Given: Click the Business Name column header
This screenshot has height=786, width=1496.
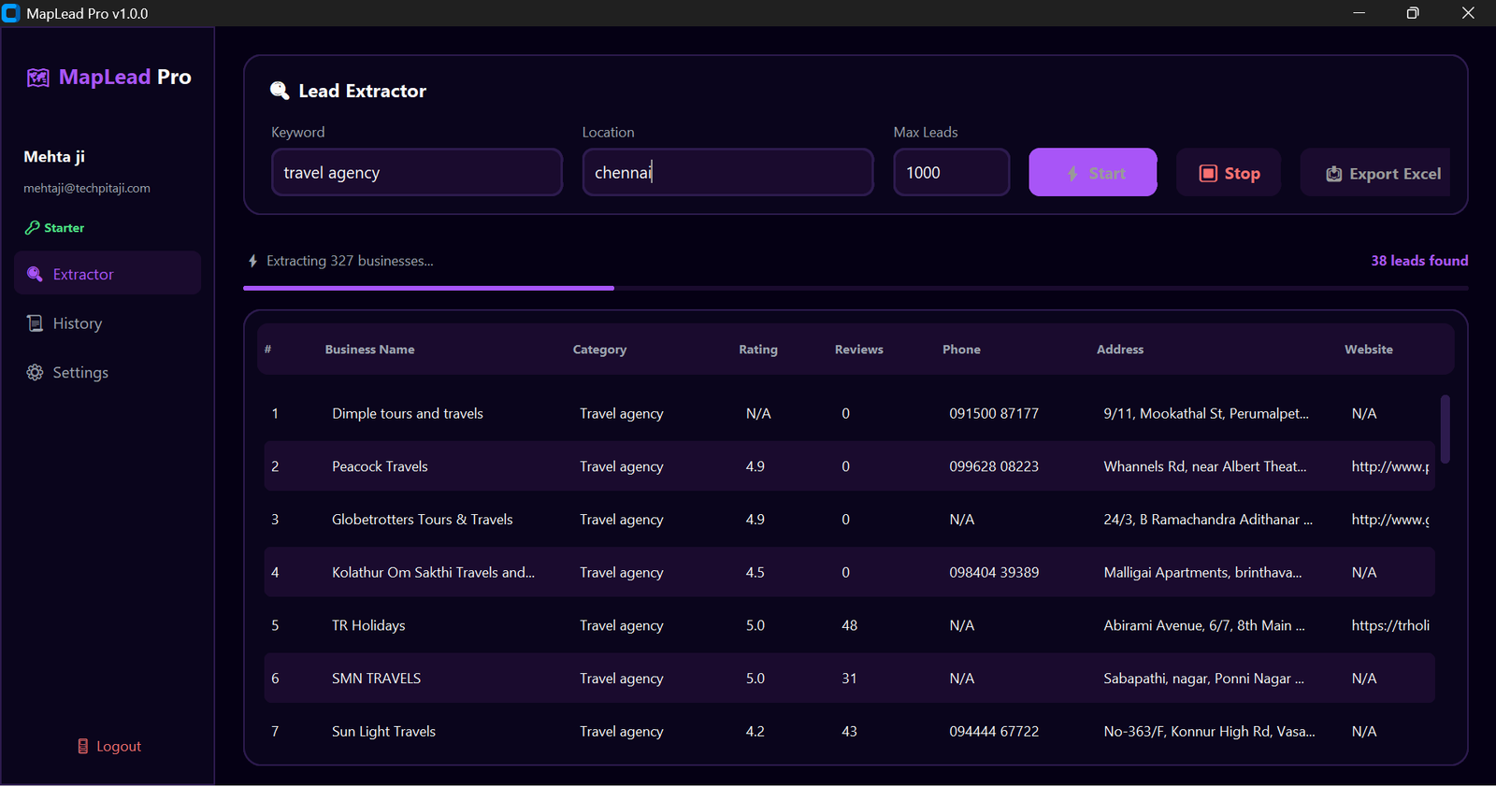Looking at the screenshot, I should [369, 350].
